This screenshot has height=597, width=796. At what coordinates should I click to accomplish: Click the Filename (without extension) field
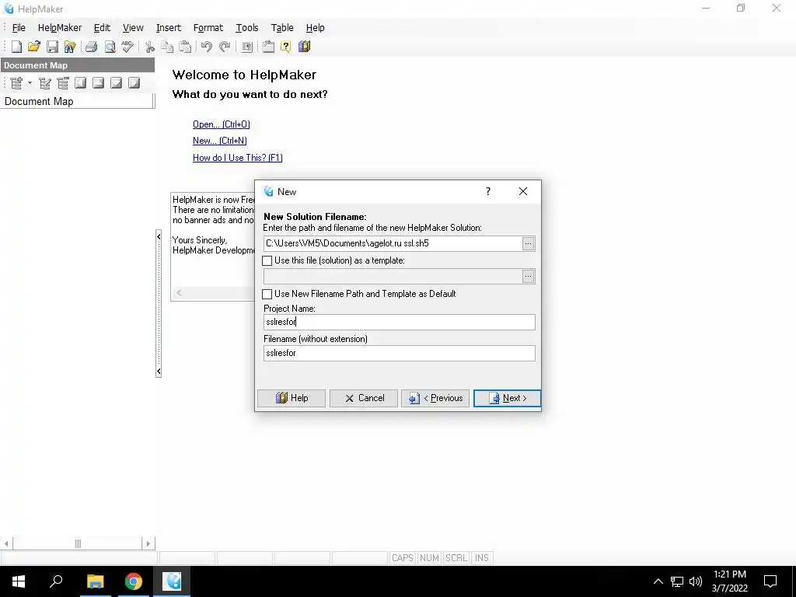tap(399, 354)
